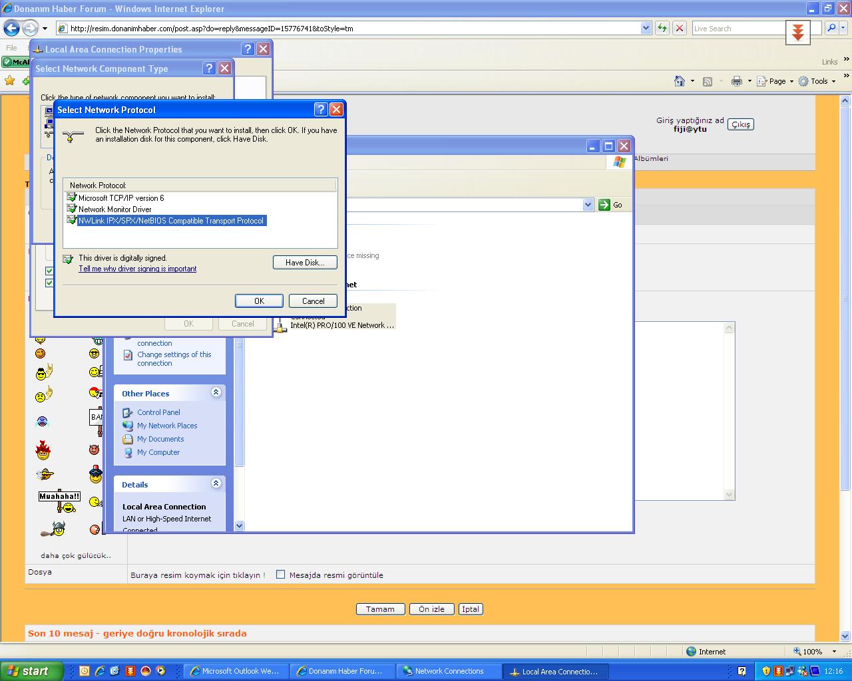
Task: Click the Çıkış logout button
Action: (741, 124)
